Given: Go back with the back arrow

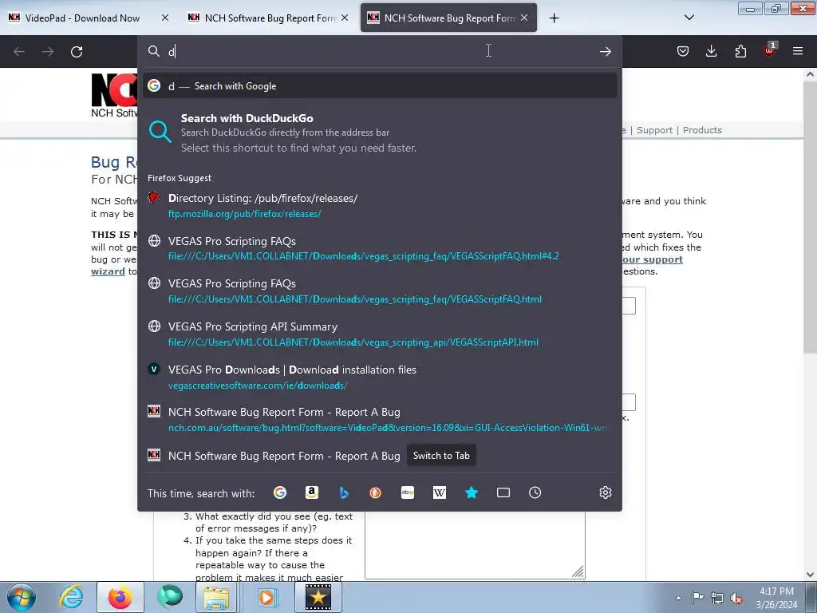Looking at the screenshot, I should (x=19, y=52).
